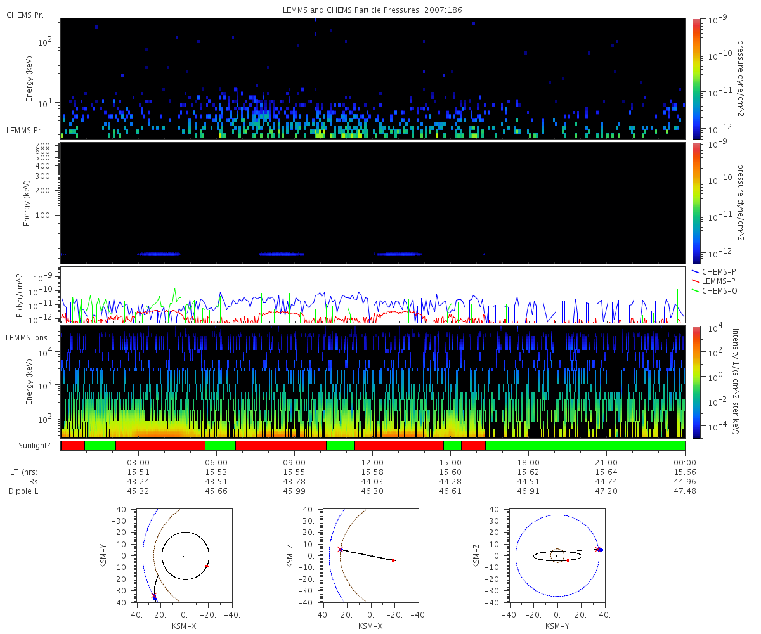Open the KSM-X versus KSM-Y orbit plot
Screen dimensions: 761x634
184,555
